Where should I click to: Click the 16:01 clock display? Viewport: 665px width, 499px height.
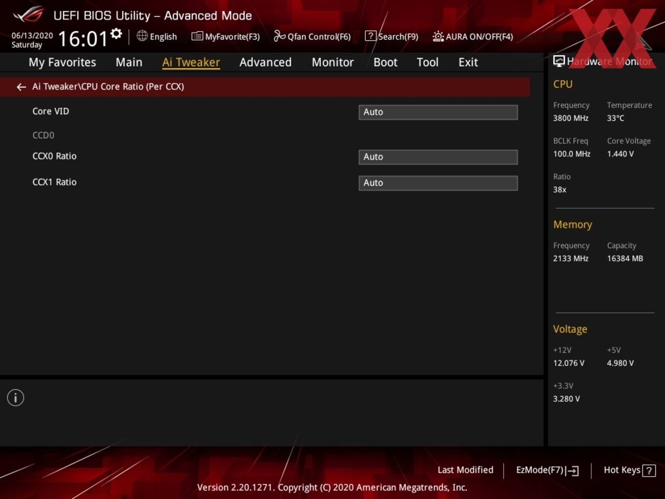pos(83,39)
